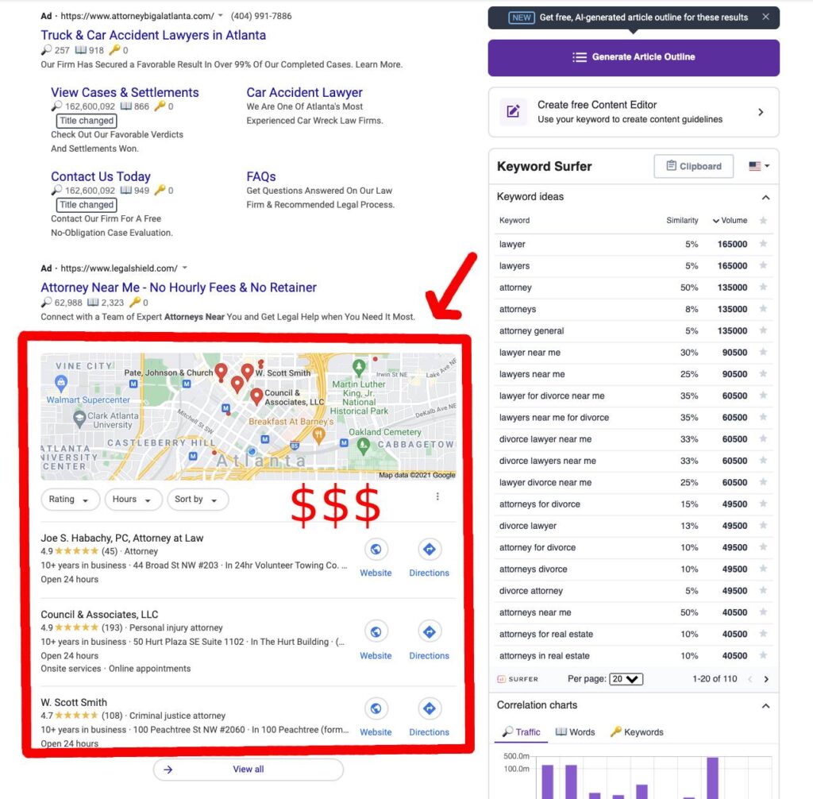The height and width of the screenshot is (799, 813).
Task: Click the Website icon for W. Scott Smith
Action: point(376,708)
